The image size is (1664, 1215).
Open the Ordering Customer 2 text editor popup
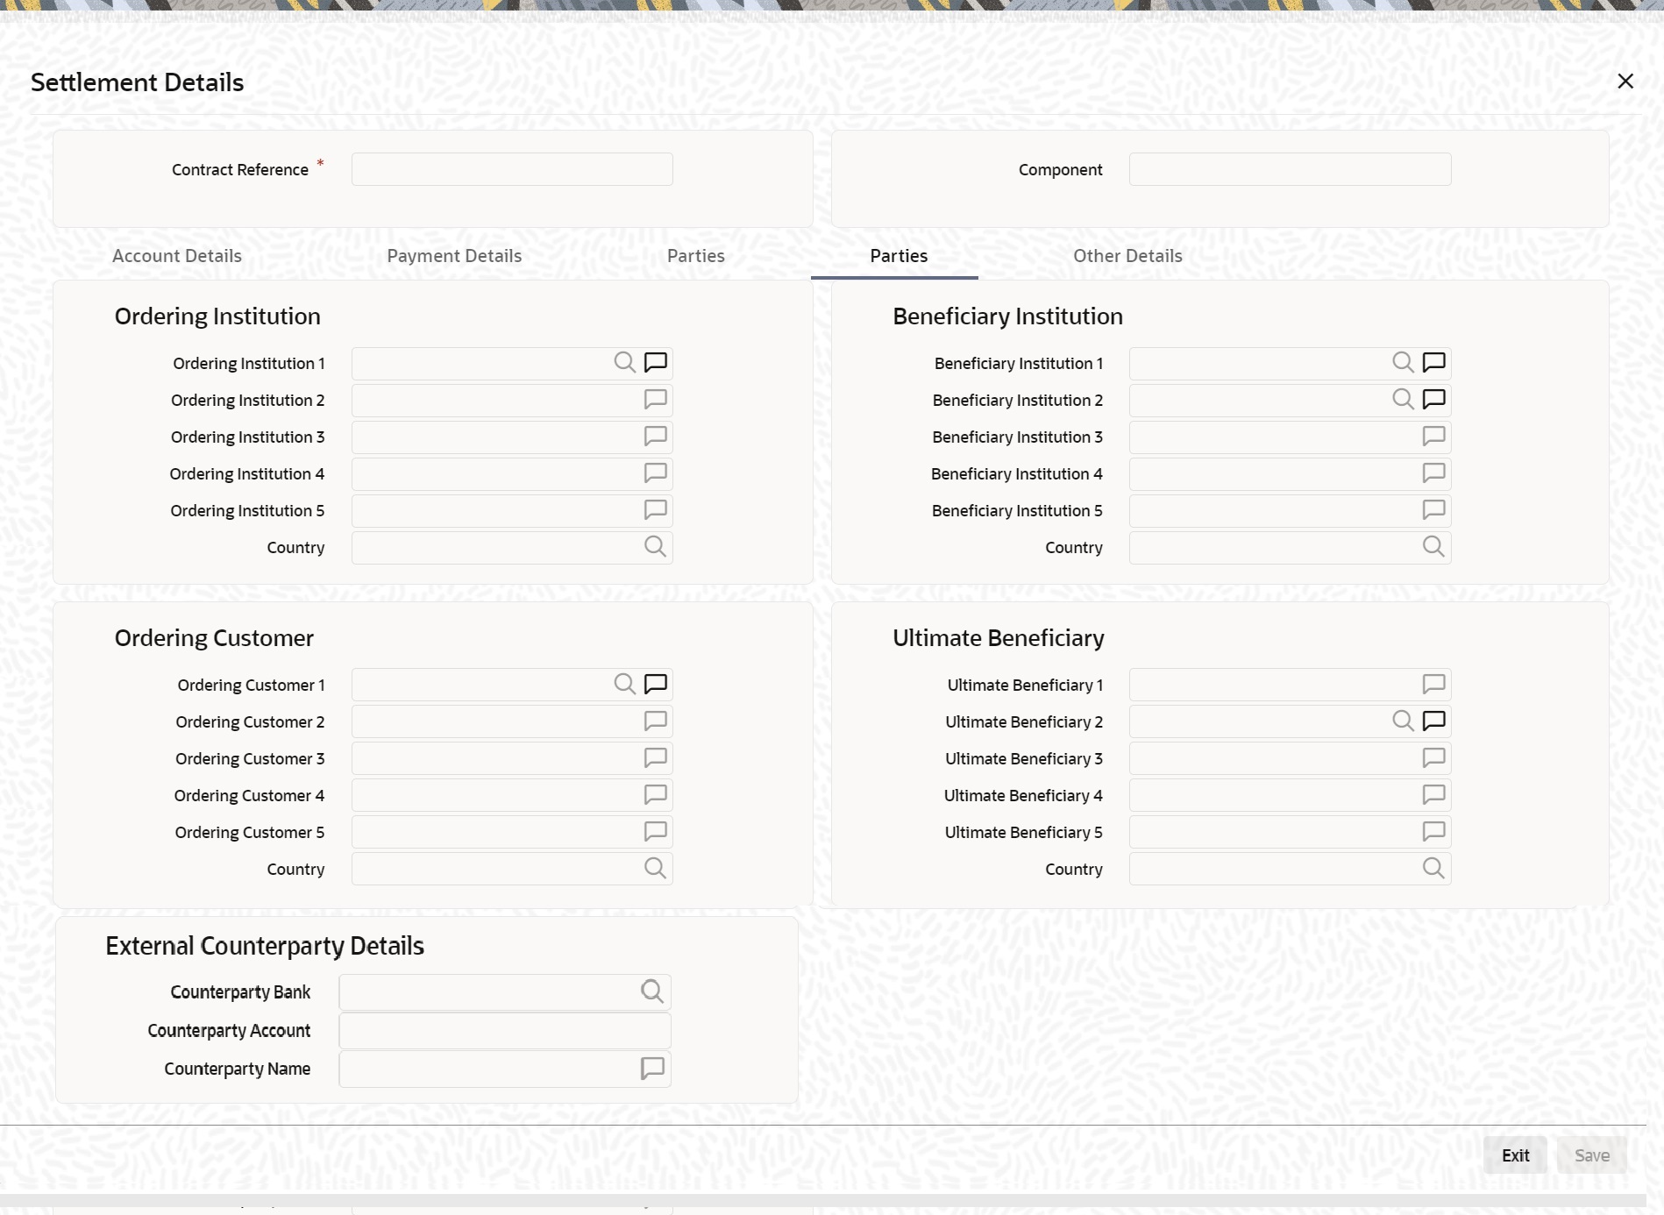pos(656,721)
